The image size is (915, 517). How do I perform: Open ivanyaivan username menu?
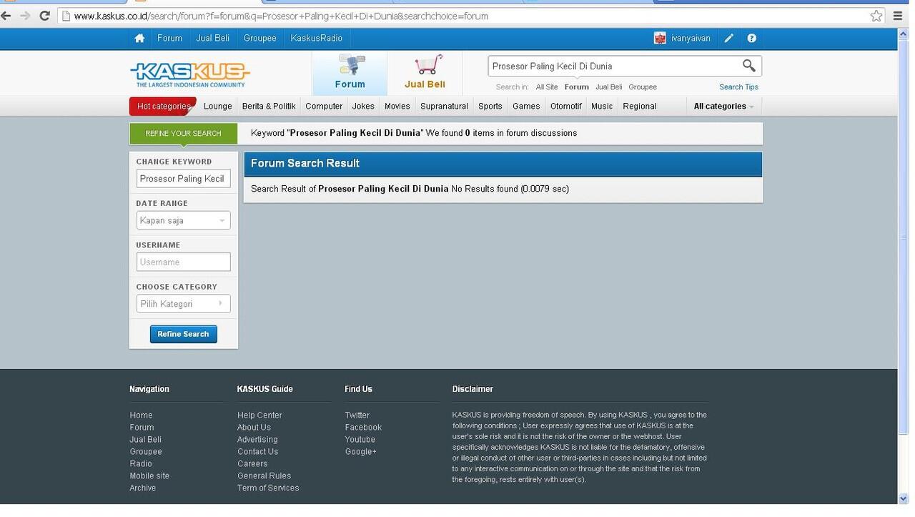[691, 39]
